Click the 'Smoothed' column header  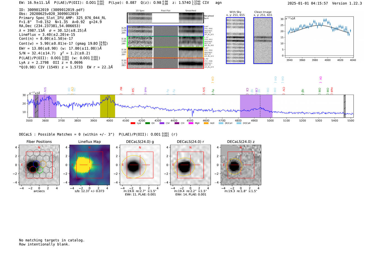click(191, 11)
